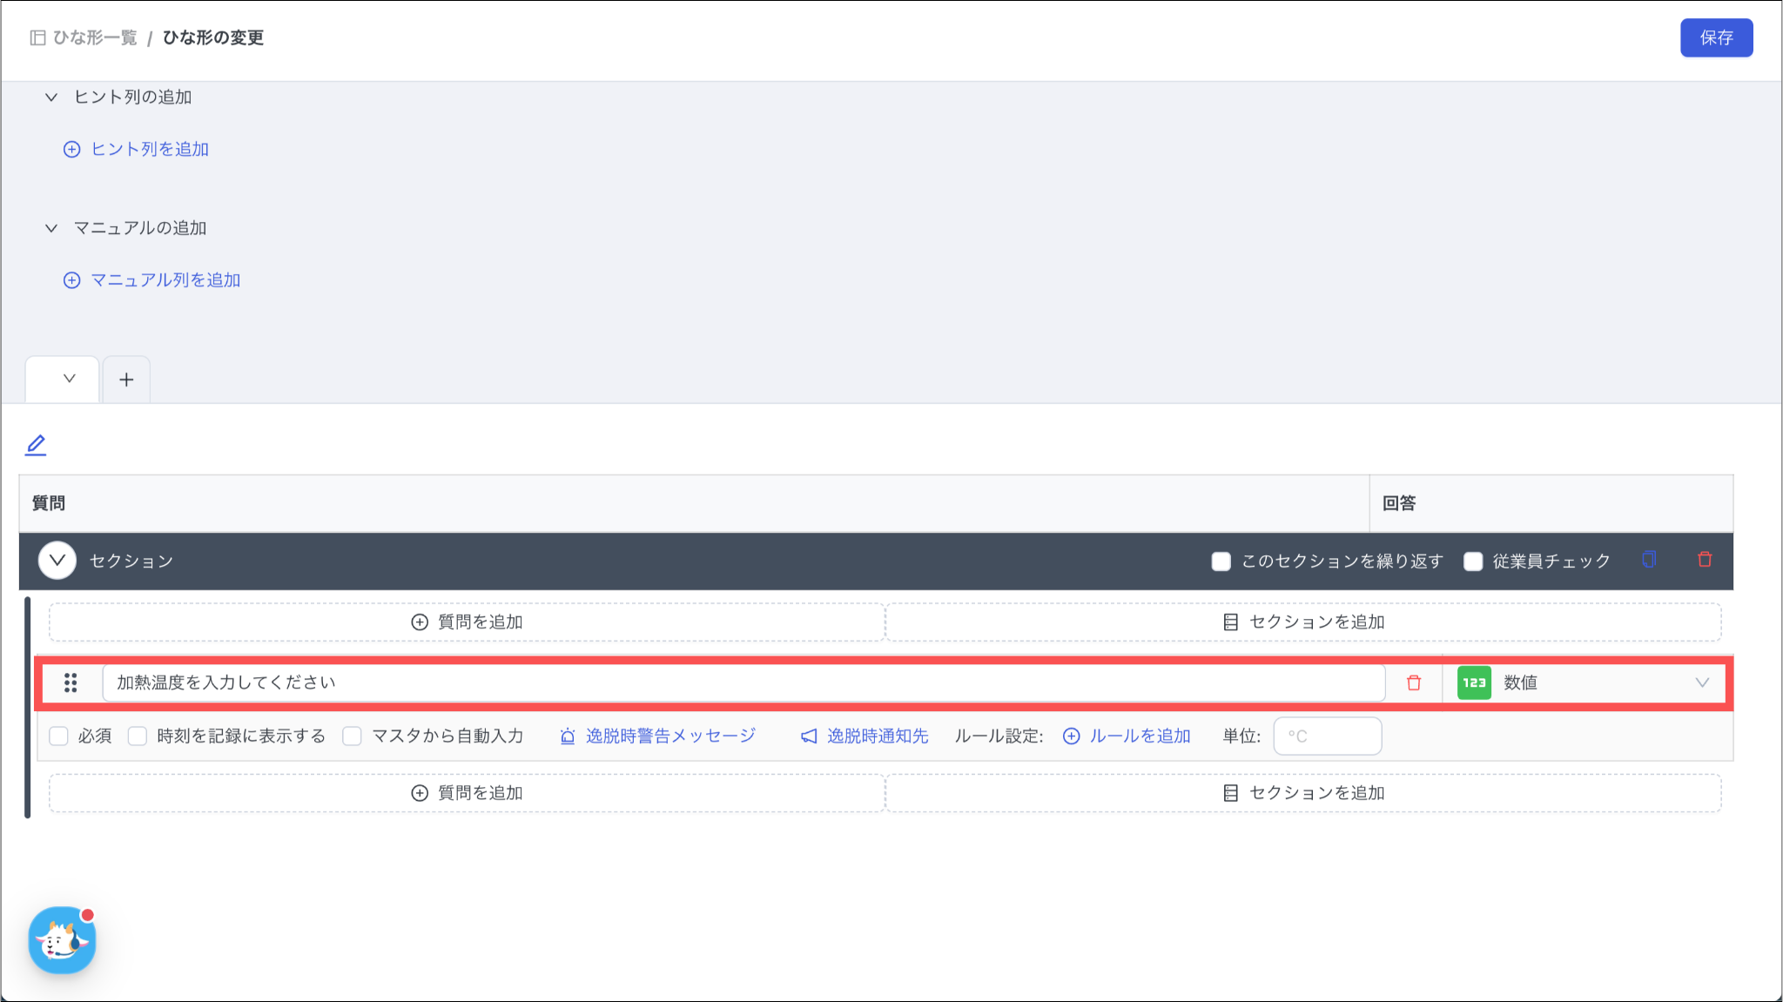
Task: Click the red trash icon in section header
Action: click(1705, 560)
